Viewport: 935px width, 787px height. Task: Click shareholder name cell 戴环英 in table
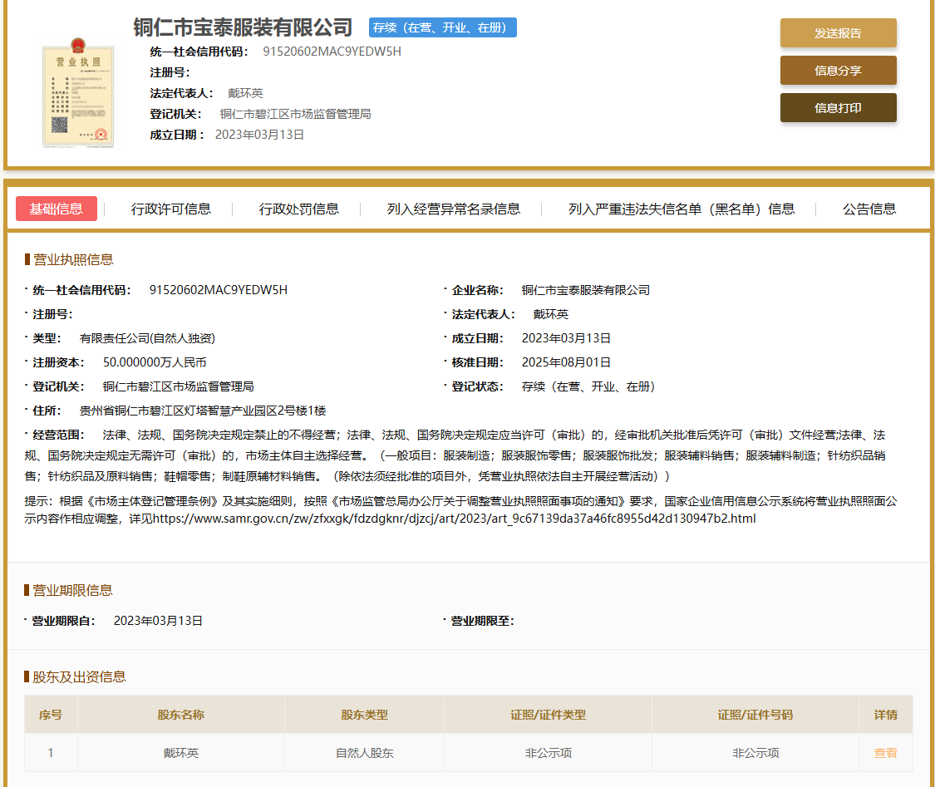click(x=180, y=753)
